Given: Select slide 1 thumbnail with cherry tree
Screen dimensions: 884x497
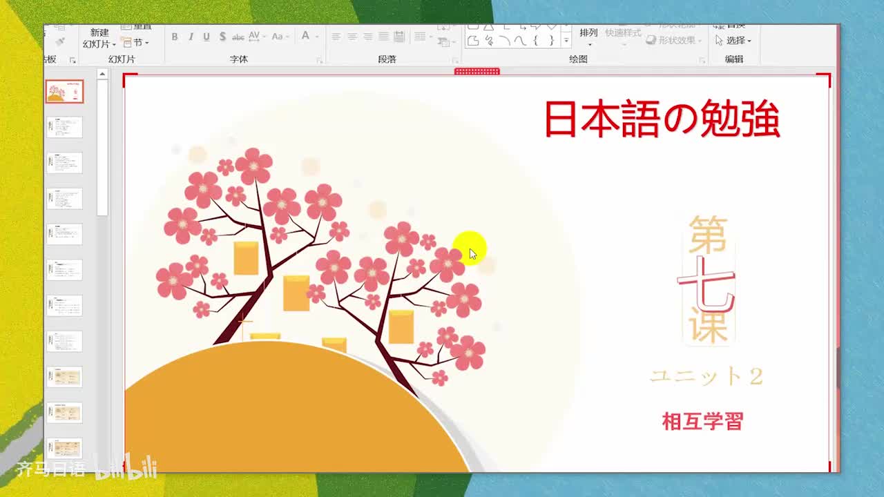Looking at the screenshot, I should pyautogui.click(x=64, y=91).
